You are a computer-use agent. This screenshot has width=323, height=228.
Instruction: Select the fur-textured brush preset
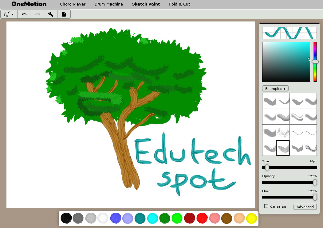click(x=283, y=132)
